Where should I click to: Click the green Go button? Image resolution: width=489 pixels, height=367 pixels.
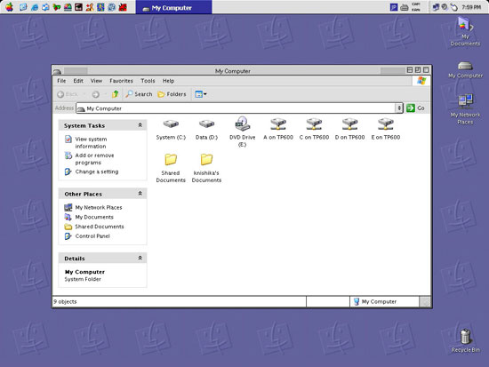pos(415,108)
